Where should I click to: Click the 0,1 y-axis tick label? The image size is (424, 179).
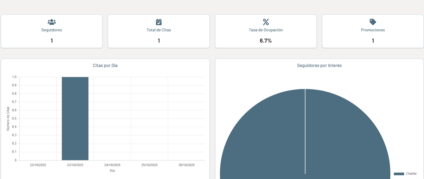pos(14,152)
